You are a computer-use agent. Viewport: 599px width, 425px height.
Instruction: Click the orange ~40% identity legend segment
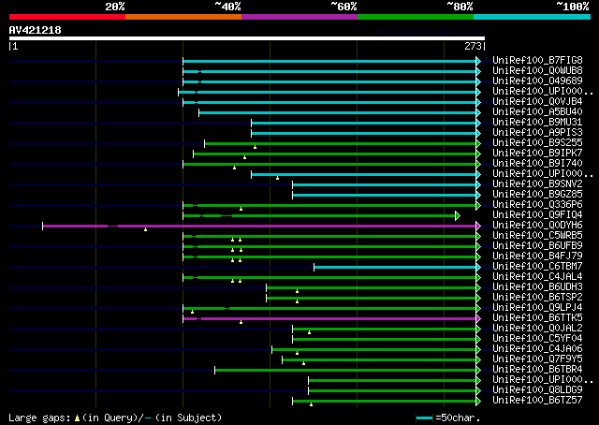tap(183, 17)
